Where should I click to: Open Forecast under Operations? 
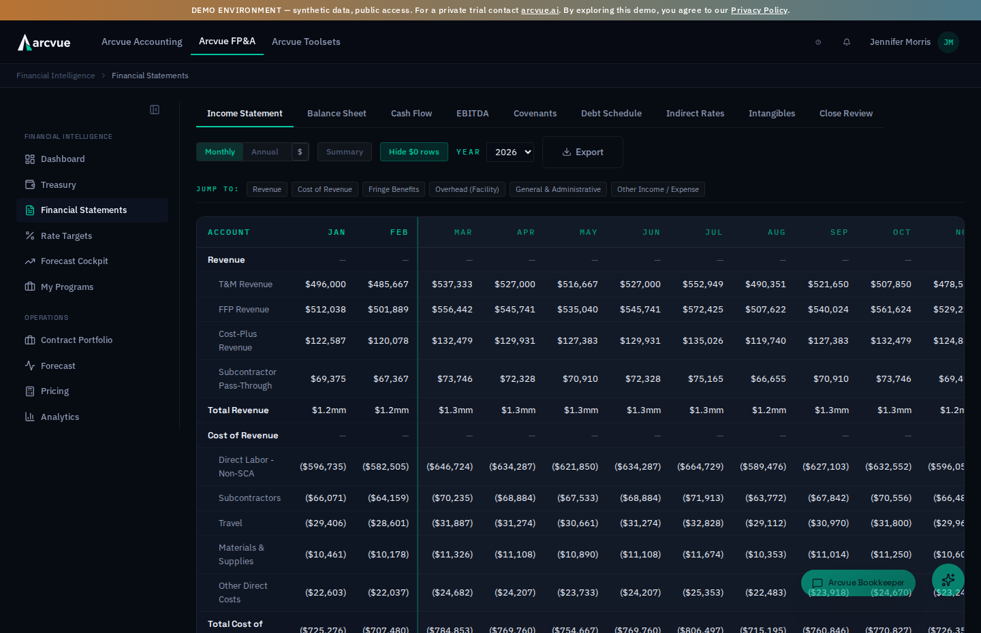tap(92, 366)
